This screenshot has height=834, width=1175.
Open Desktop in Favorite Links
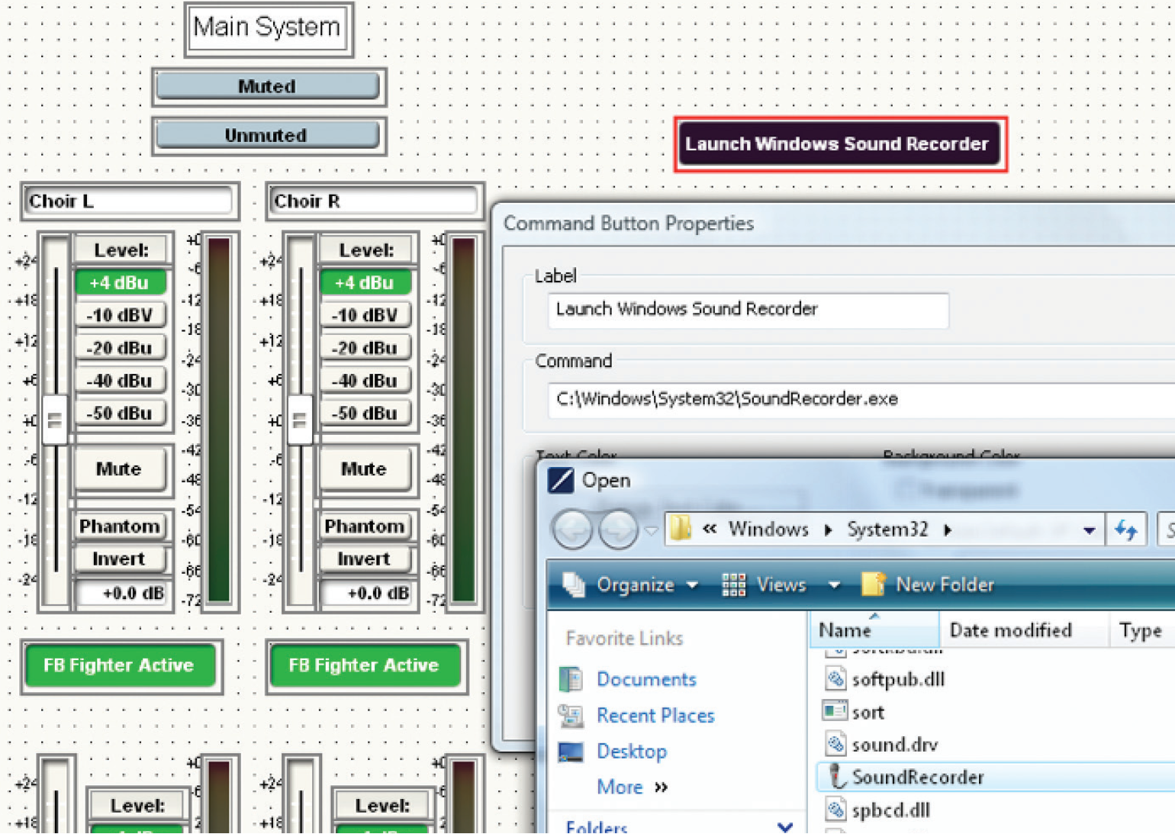[x=631, y=752]
